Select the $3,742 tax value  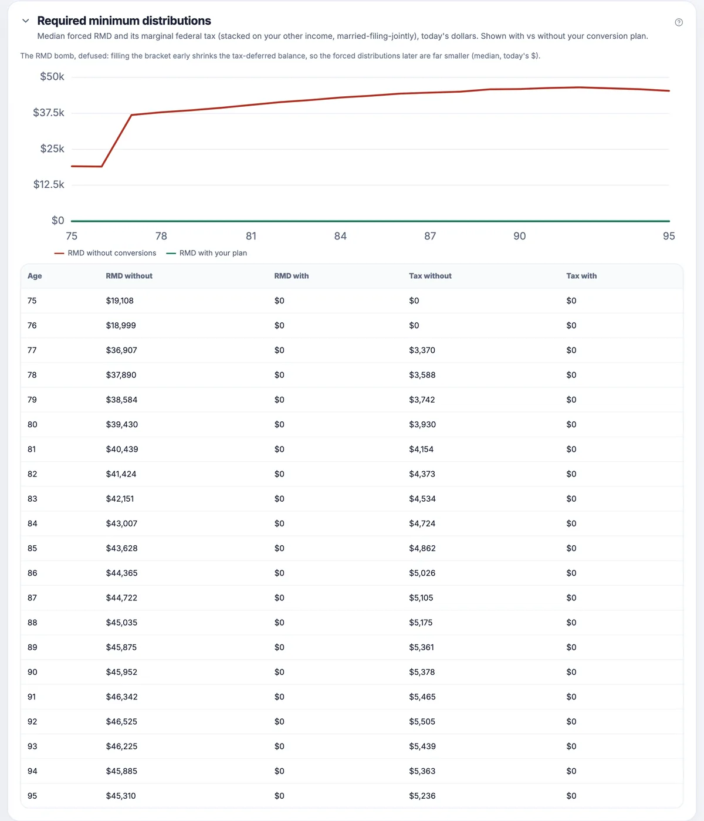click(422, 400)
